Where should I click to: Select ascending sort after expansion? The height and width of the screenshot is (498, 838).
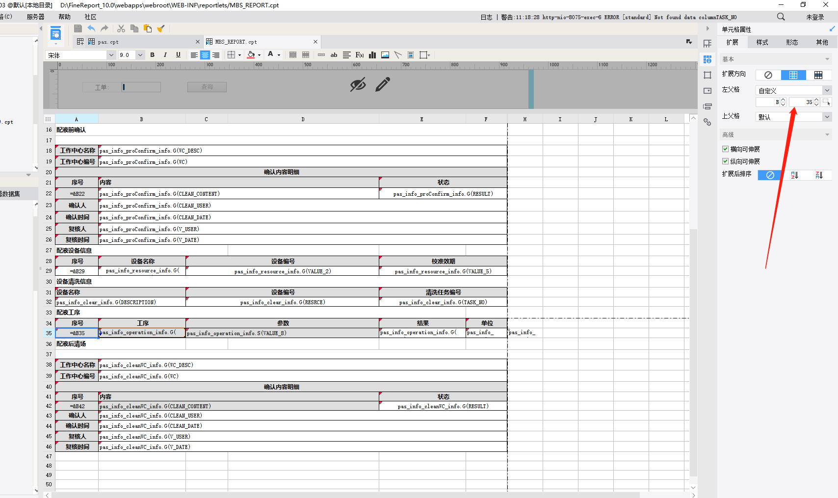[794, 175]
